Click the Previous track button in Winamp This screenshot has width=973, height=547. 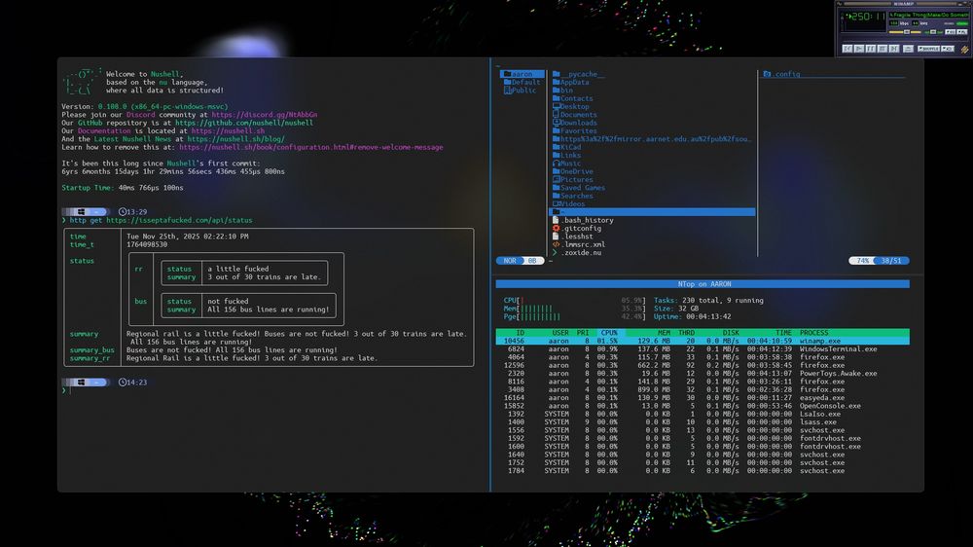pos(847,49)
